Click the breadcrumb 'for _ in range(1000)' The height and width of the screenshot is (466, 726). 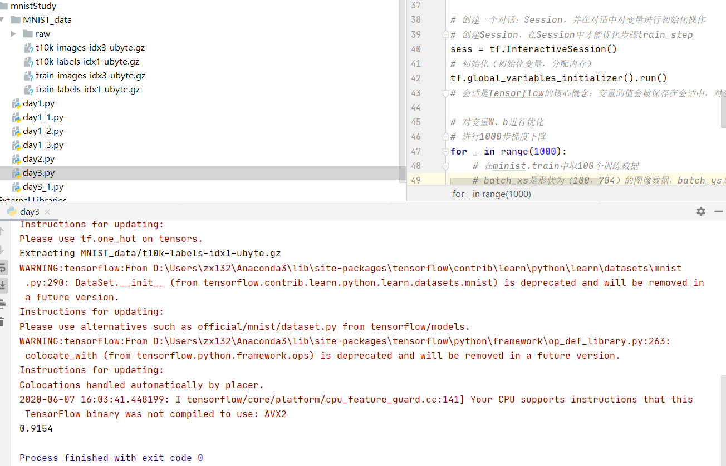tap(492, 194)
